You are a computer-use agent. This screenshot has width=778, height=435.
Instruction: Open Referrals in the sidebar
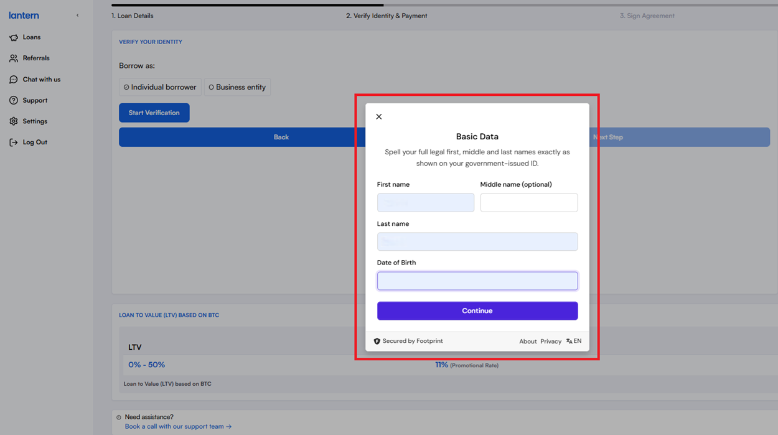coord(36,58)
